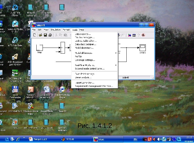The height and width of the screenshot is (146, 194).
Task: Click the New model toolbar icon
Action: tap(34, 35)
